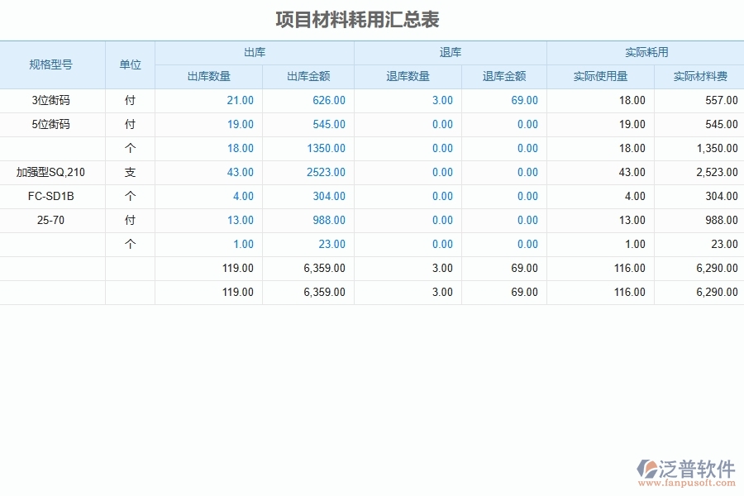Click 退库金额 69.00 for 3位街码
Image resolution: width=744 pixels, height=496 pixels.
pos(524,100)
